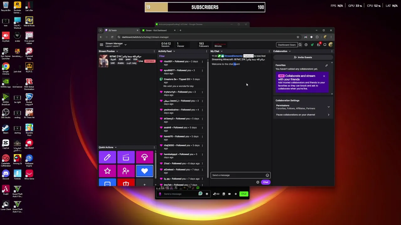
Task: Expand the My Chat panel chevron
Action: click(221, 51)
